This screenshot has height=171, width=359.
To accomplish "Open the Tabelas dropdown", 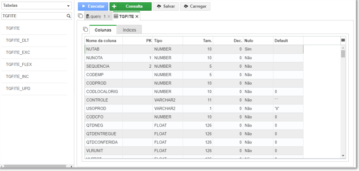I will (37, 6).
